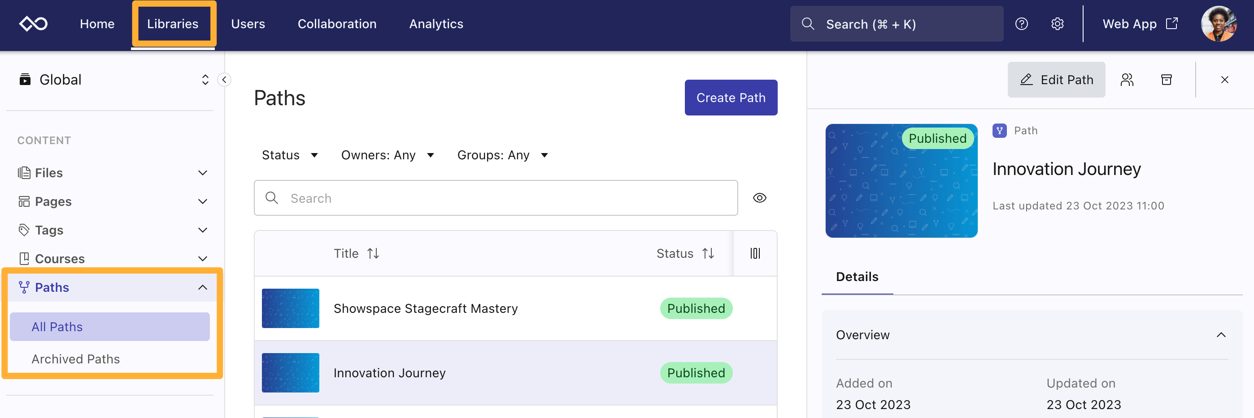Screen dimensions: 1254x418
Task: Toggle the eye visibility icon beside search
Action: coord(759,198)
